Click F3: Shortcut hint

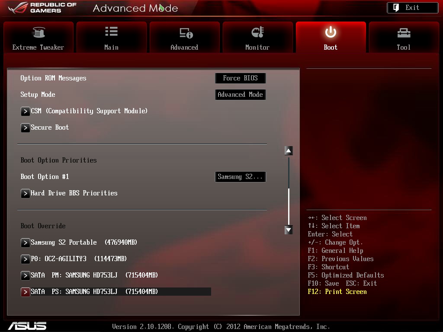(328, 267)
